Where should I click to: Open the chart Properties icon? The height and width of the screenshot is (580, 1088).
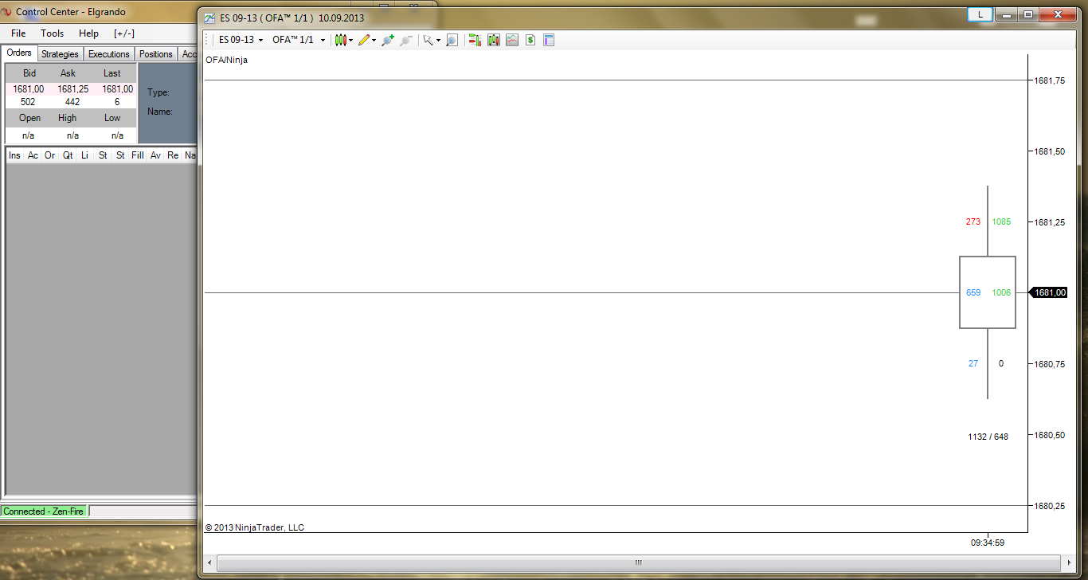pos(549,40)
